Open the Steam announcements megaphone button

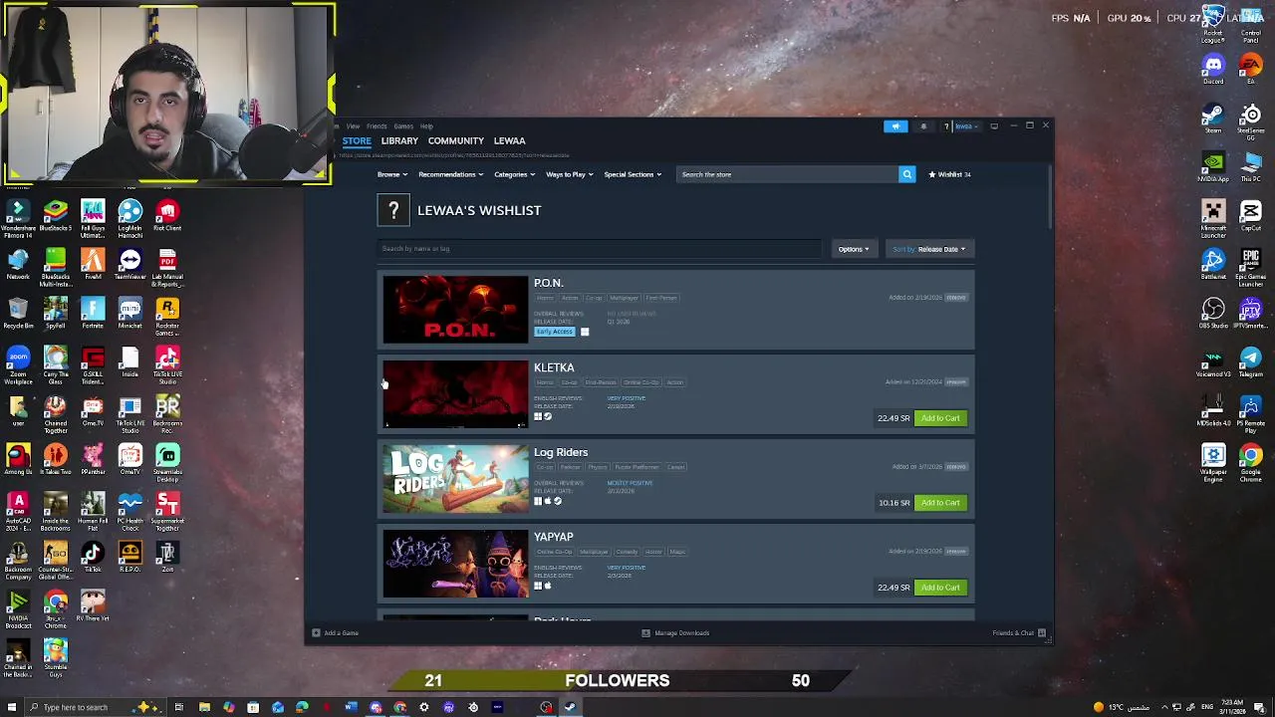point(895,126)
